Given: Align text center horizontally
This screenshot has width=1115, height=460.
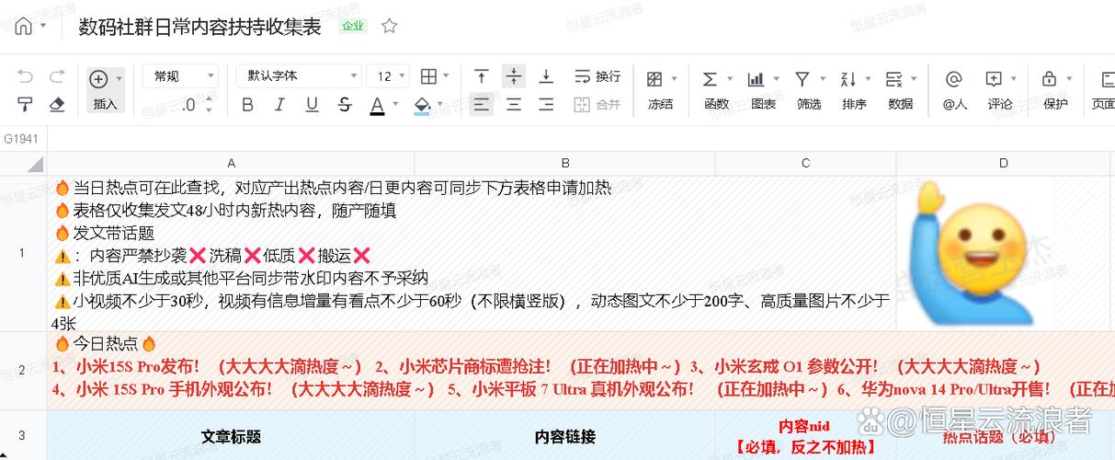Looking at the screenshot, I should pos(514,105).
